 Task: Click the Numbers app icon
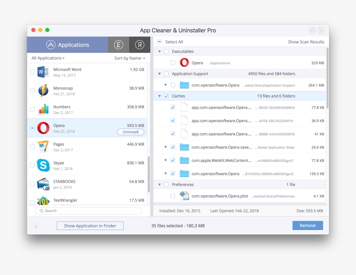[x=43, y=109]
